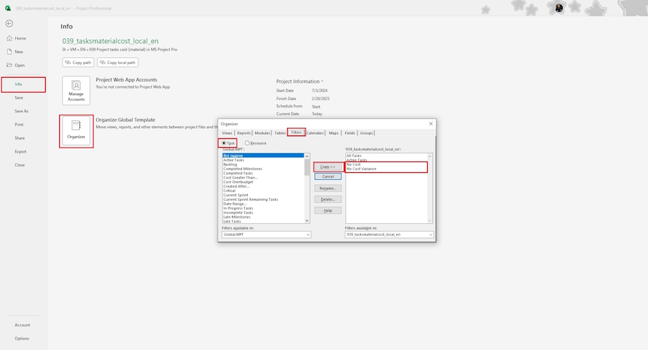Close the Organizer dialog with X
648x350 pixels.
(430, 123)
